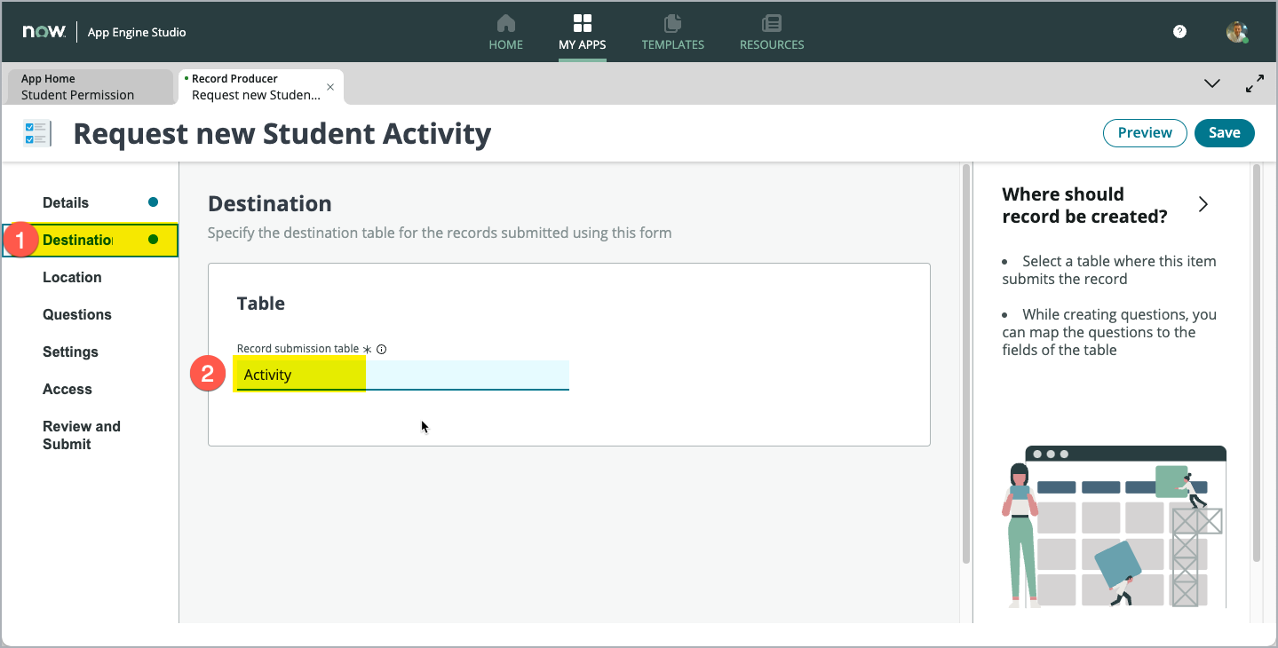
Task: Click the help panel illustration
Action: (x=1113, y=526)
